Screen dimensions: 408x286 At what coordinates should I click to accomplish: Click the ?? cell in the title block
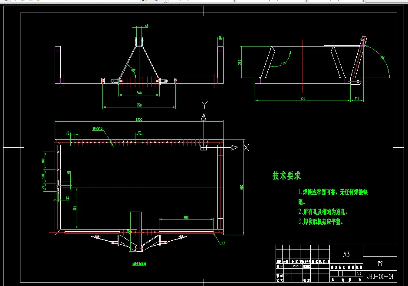tap(380, 263)
